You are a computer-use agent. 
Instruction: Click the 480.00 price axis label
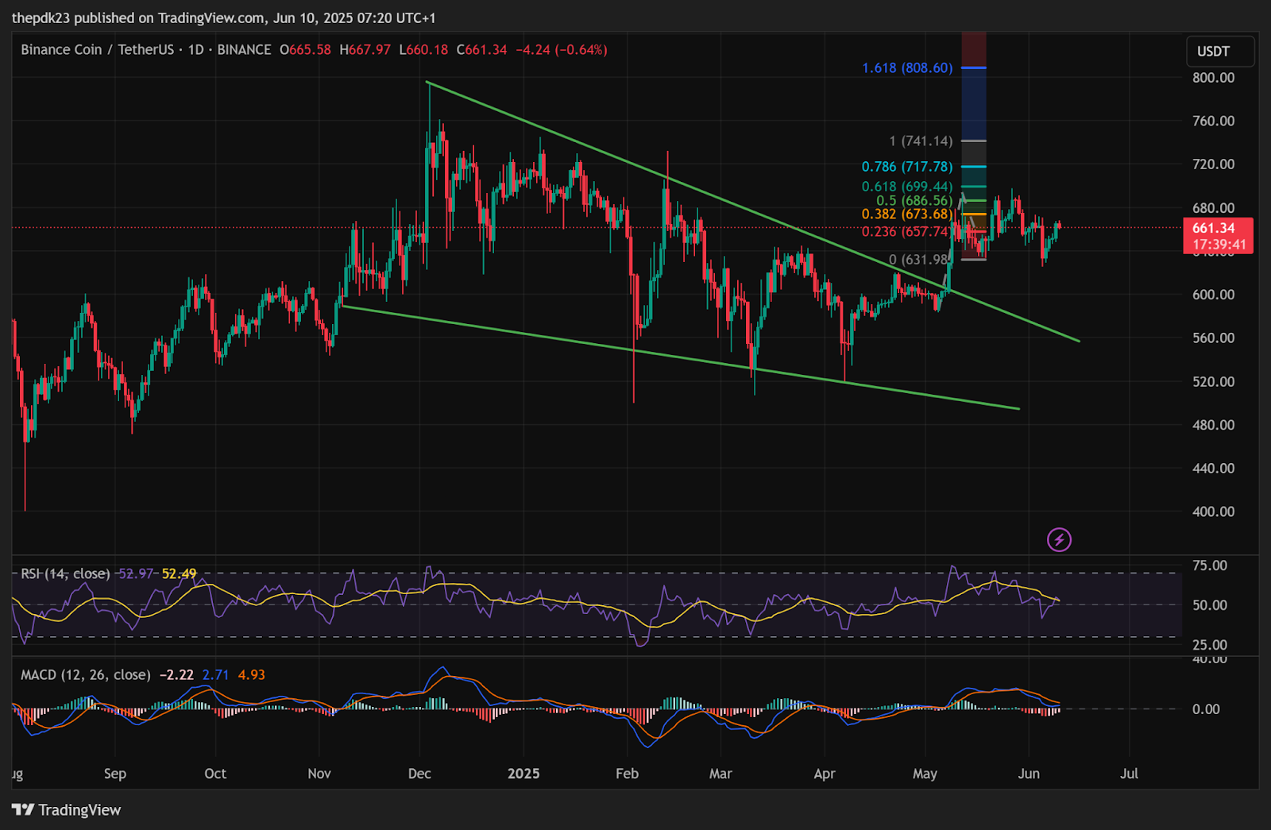point(1213,425)
